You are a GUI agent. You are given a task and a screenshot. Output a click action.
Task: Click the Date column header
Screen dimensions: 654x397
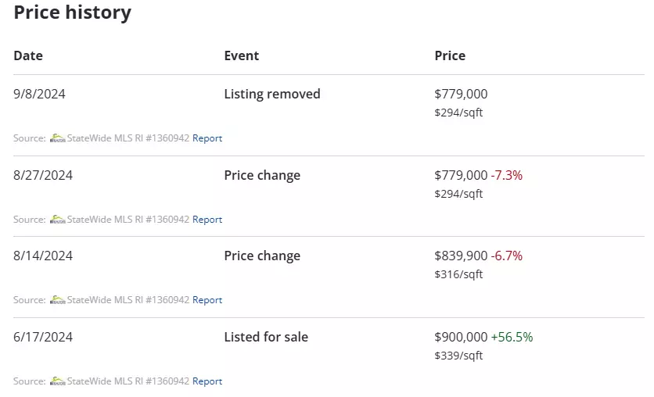pyautogui.click(x=28, y=55)
